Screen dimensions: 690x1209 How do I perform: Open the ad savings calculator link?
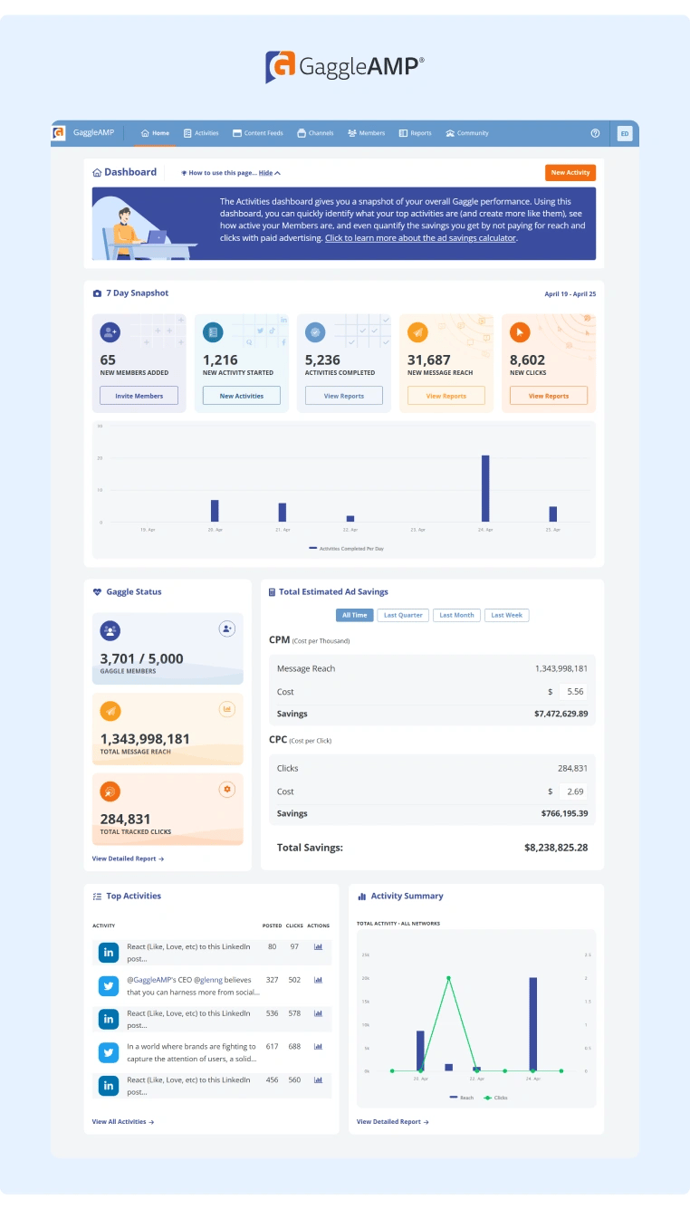point(420,238)
